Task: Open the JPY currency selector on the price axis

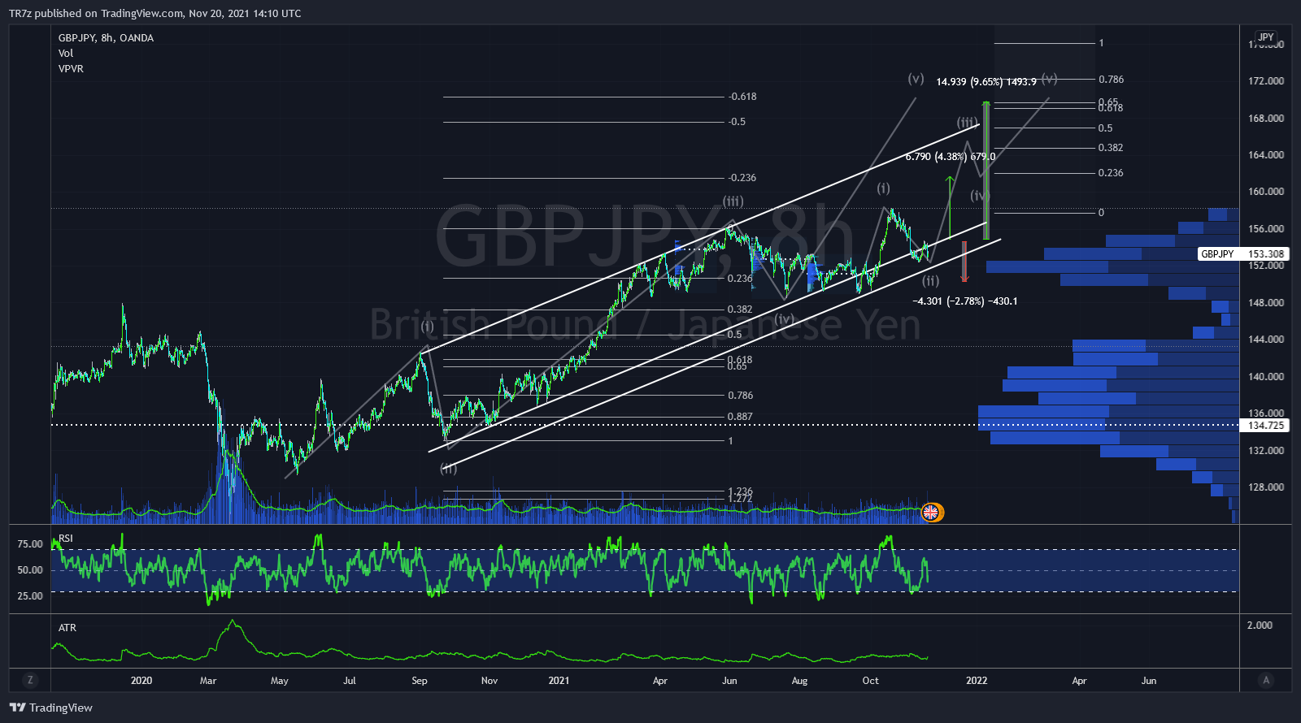Action: click(x=1266, y=37)
